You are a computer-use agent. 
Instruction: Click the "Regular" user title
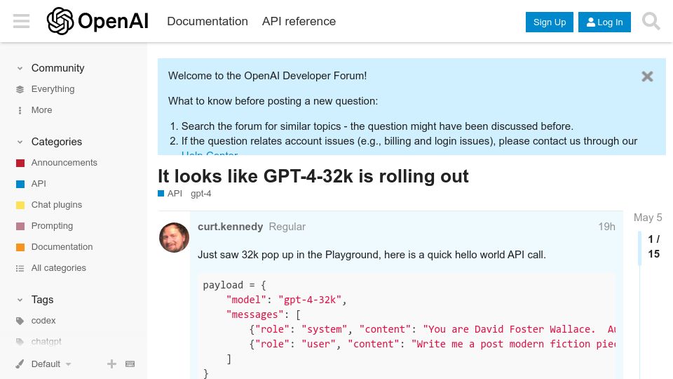(287, 227)
